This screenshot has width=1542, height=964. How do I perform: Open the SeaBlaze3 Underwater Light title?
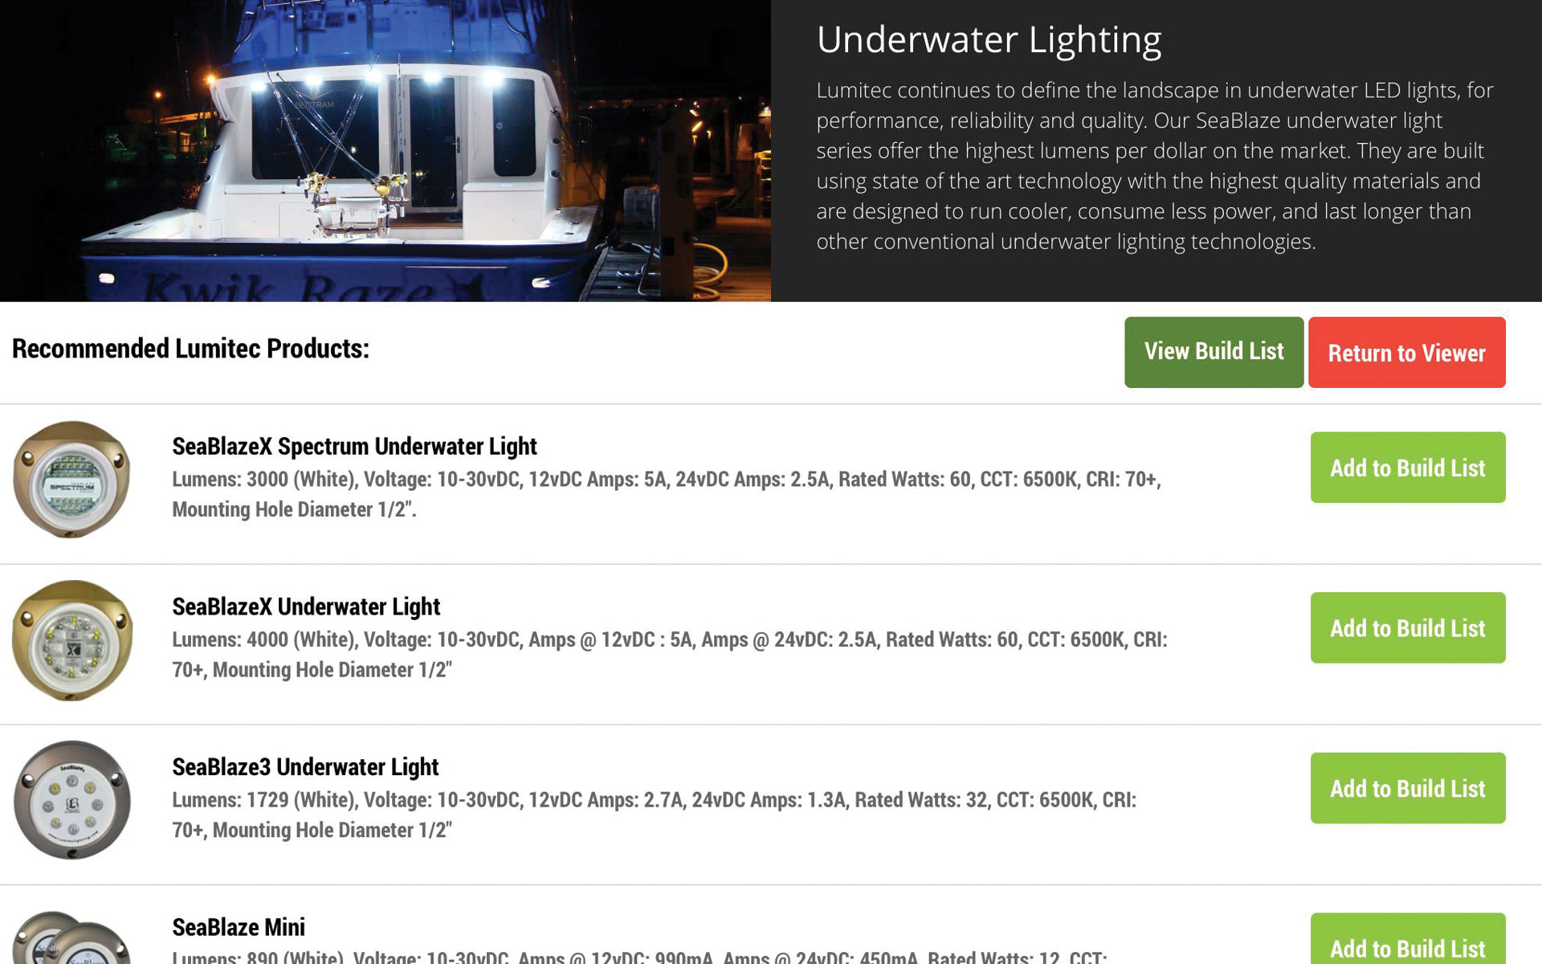click(x=305, y=767)
